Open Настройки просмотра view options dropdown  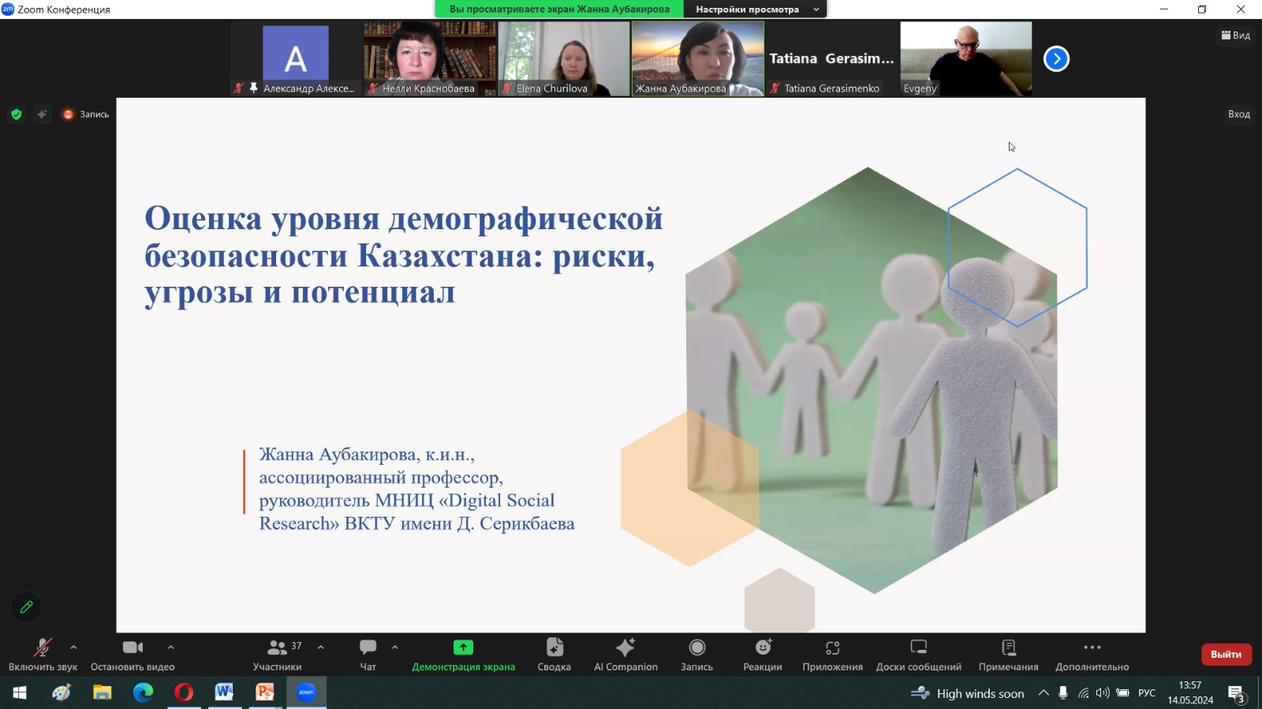coord(757,9)
